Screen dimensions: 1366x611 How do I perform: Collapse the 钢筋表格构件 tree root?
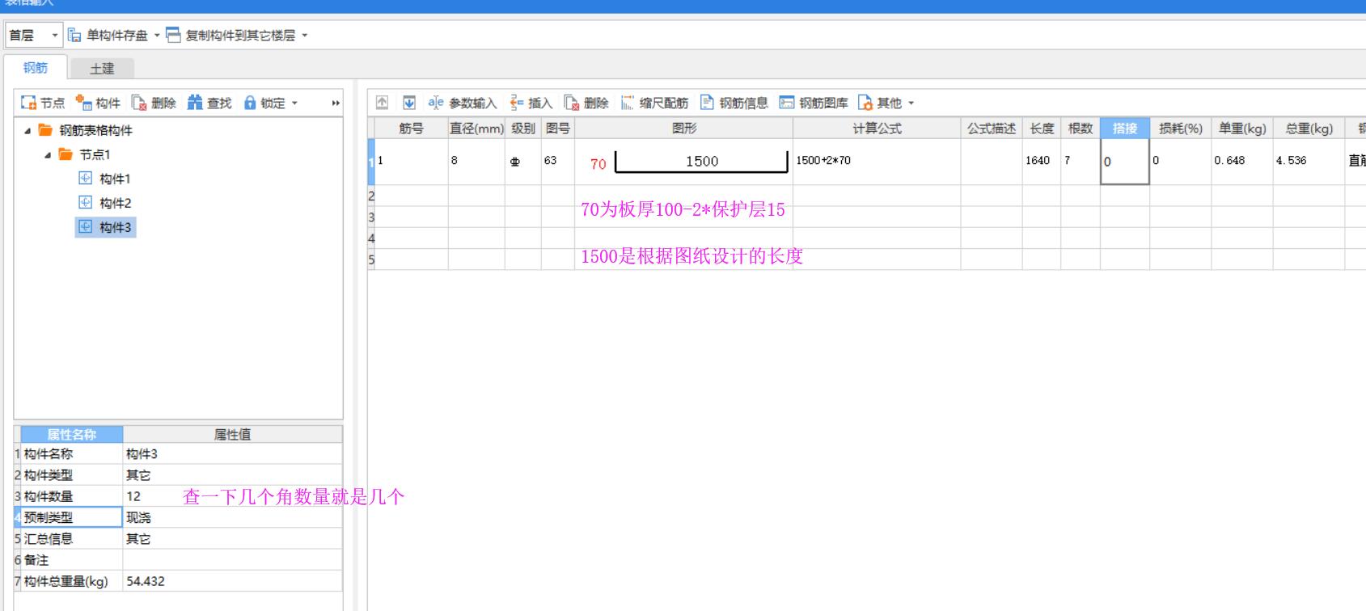click(28, 131)
